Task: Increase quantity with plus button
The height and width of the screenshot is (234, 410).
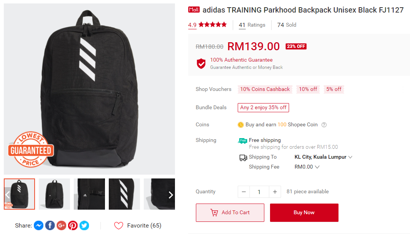Action: (x=275, y=192)
